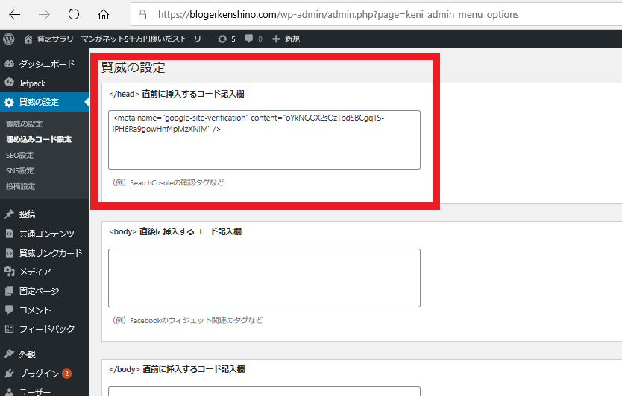Click the '</body> 直前に挿入するコード記入欄' label
The image size is (622, 396).
pos(177,369)
